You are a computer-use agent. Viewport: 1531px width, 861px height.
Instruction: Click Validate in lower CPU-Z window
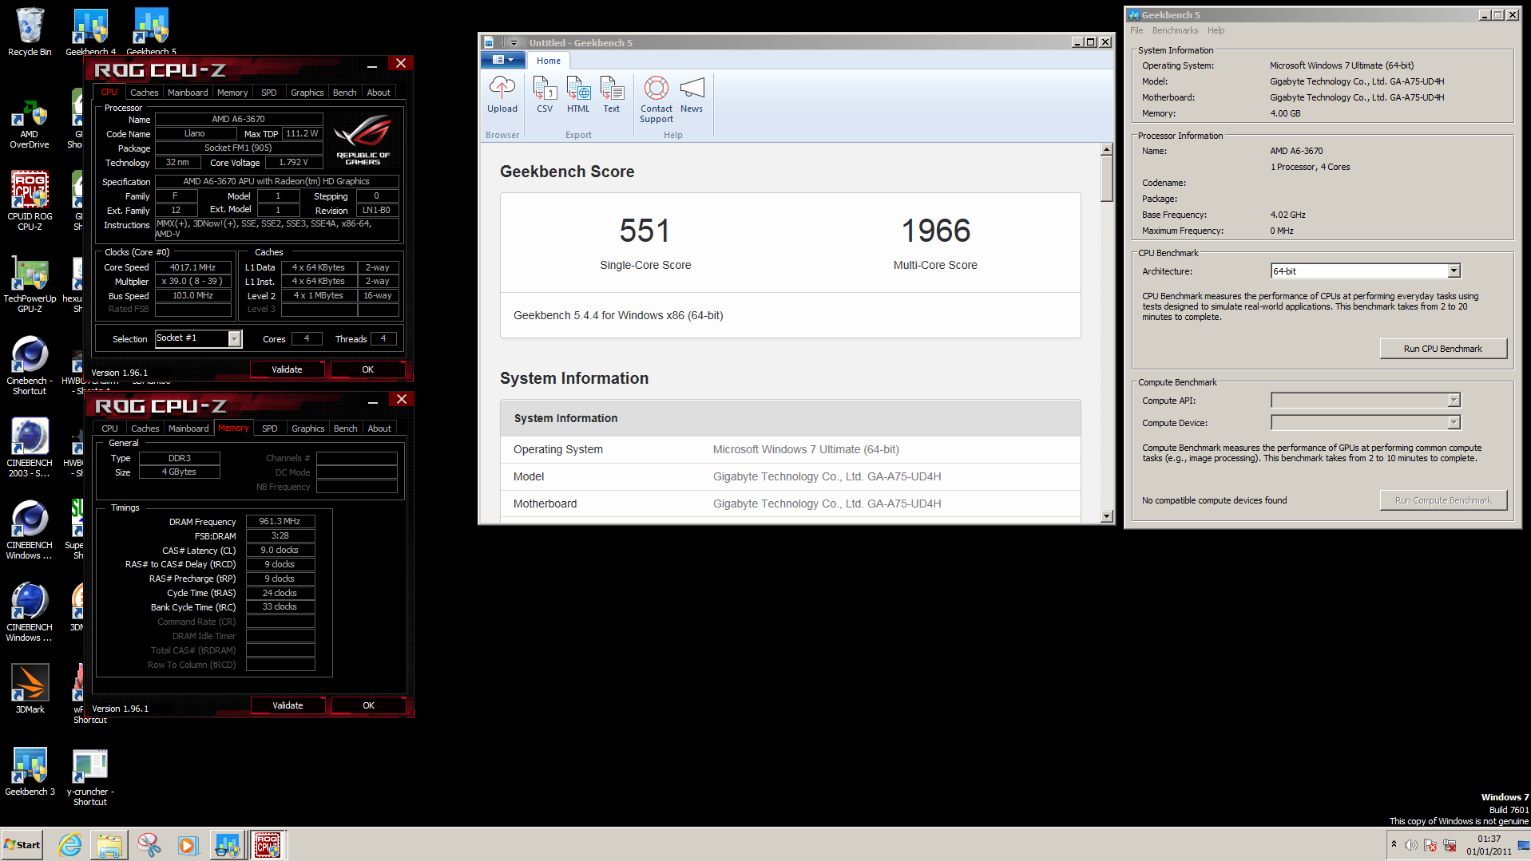[x=288, y=705]
